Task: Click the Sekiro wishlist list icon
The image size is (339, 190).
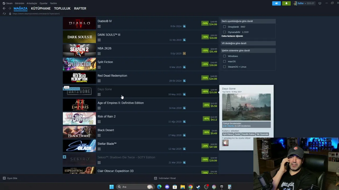Action: tap(64, 157)
